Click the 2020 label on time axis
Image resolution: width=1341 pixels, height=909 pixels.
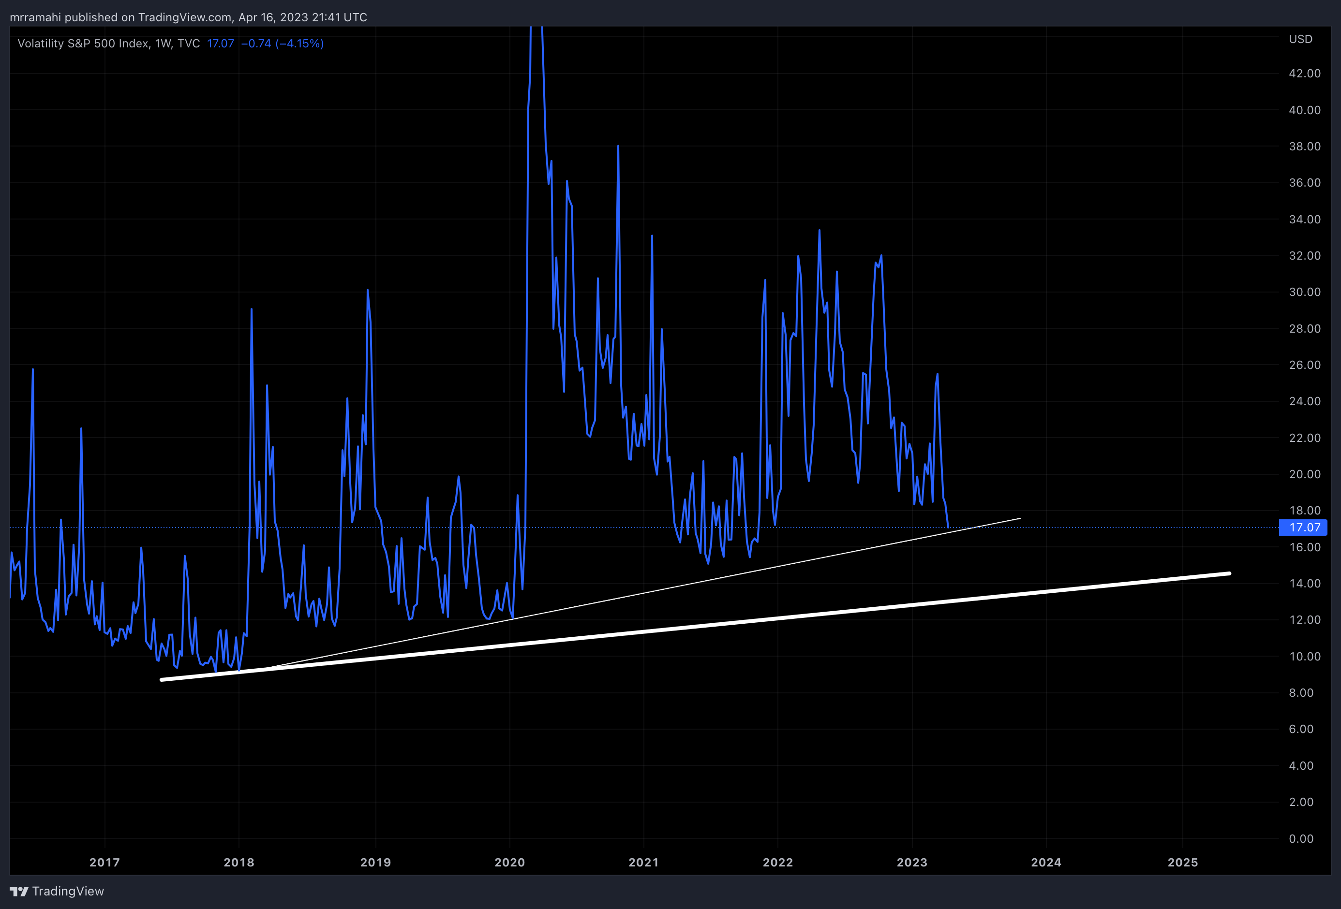509,862
